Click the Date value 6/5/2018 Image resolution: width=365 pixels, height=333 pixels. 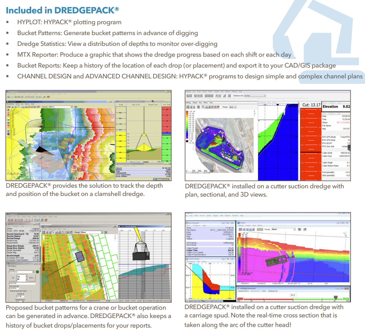[346, 116]
